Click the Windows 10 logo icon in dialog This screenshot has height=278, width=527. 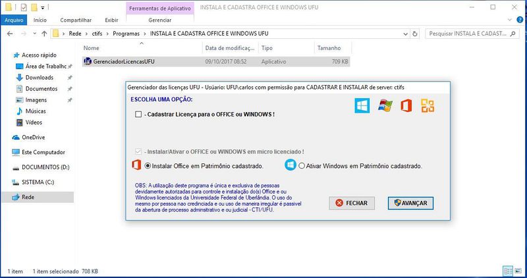362,105
